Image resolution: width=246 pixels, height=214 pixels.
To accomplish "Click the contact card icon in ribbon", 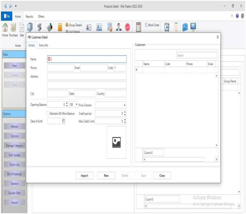I will point(89,27).
